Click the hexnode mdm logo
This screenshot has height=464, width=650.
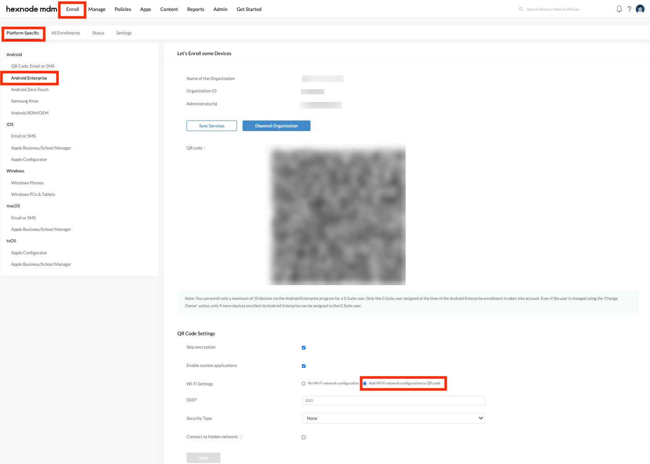pyautogui.click(x=31, y=9)
